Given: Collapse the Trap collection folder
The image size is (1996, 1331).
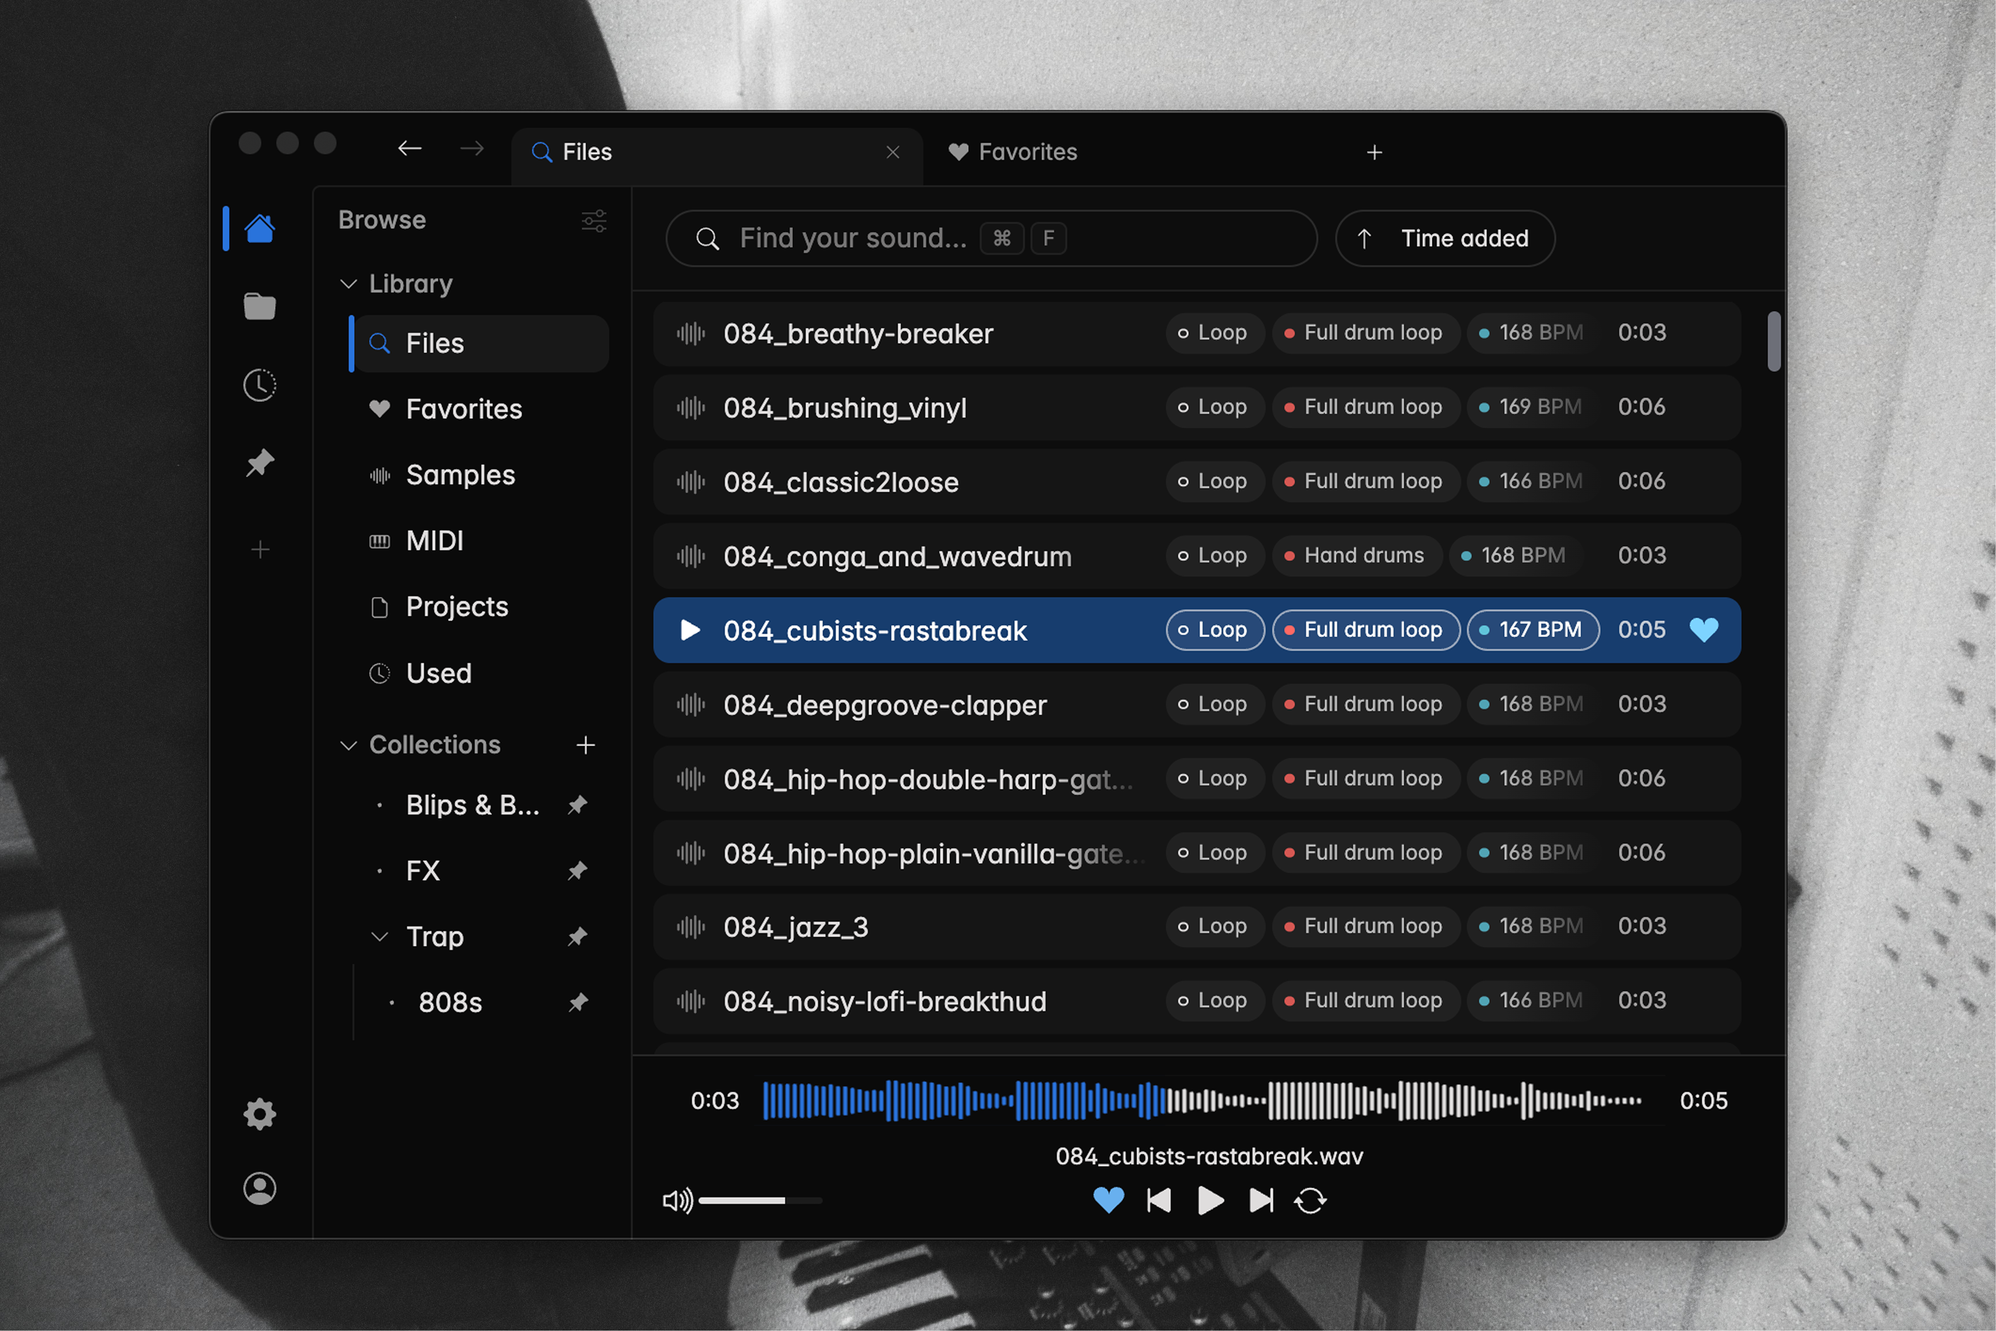Looking at the screenshot, I should [379, 936].
